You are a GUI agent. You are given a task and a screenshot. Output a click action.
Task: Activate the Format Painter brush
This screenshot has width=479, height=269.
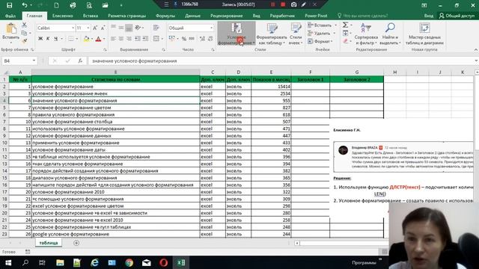coord(24,40)
